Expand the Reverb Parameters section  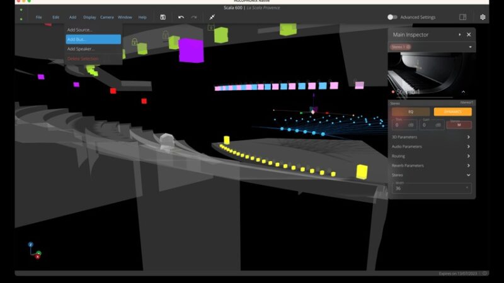coord(431,165)
